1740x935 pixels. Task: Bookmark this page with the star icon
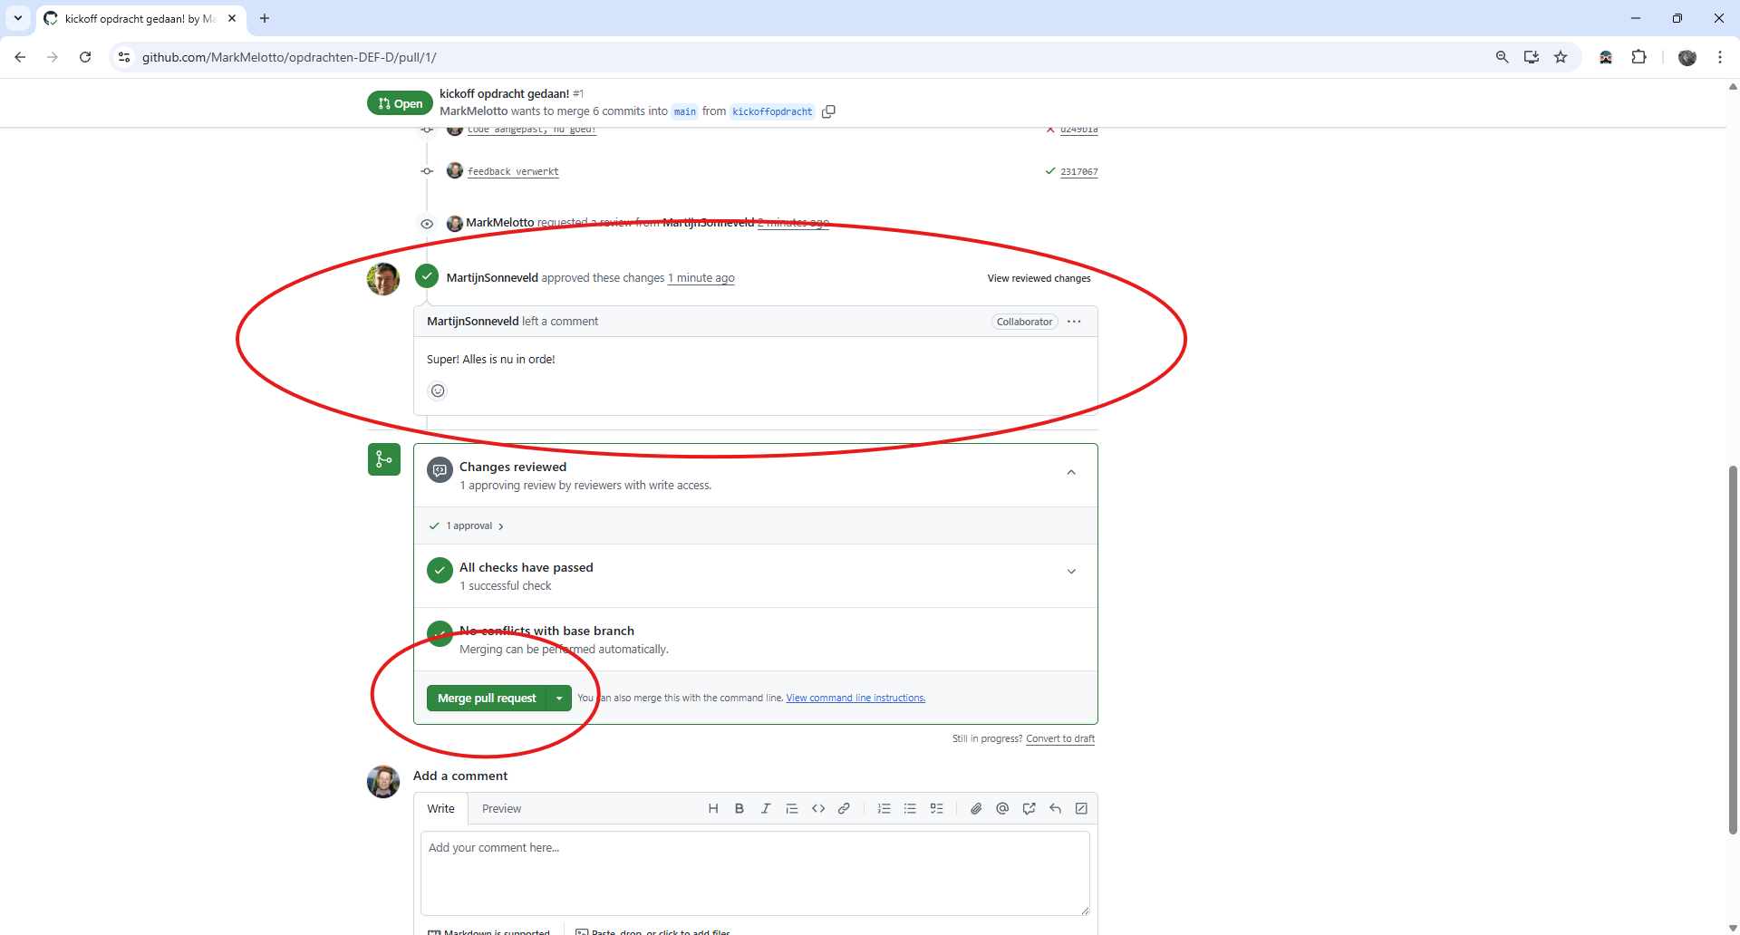pyautogui.click(x=1561, y=57)
